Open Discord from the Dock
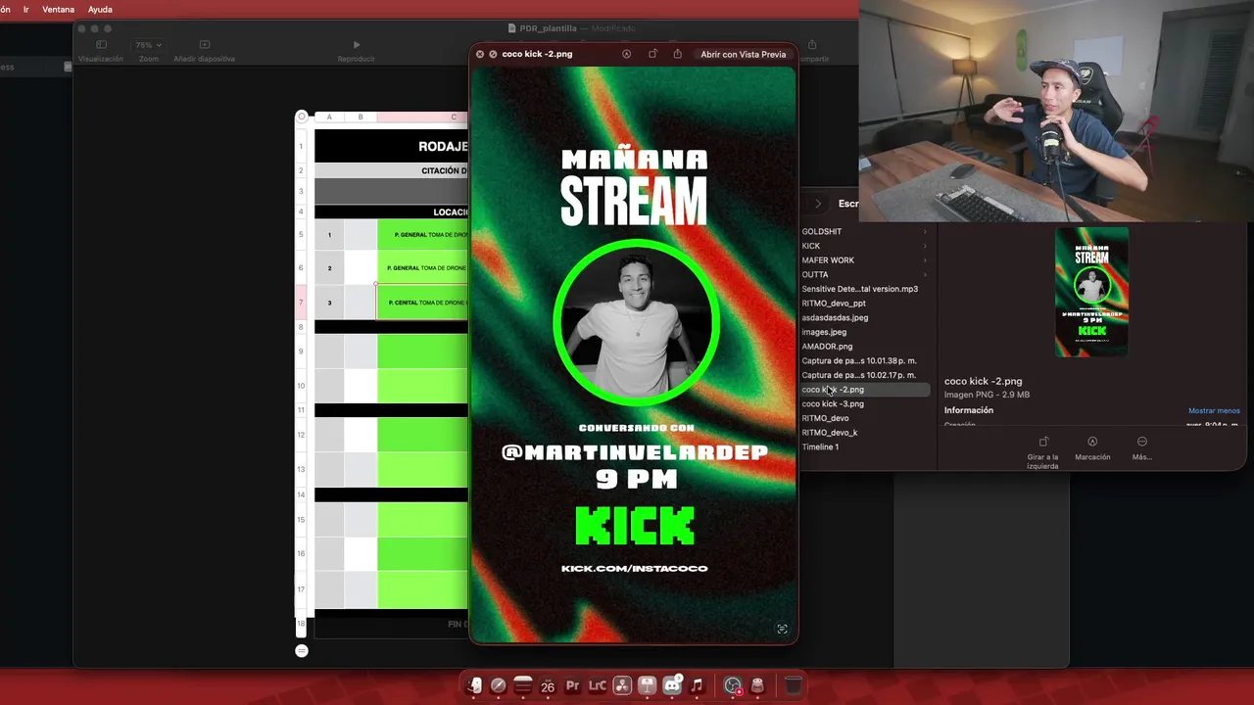 [x=672, y=685]
